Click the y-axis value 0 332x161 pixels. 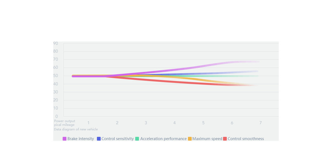(x=56, y=116)
